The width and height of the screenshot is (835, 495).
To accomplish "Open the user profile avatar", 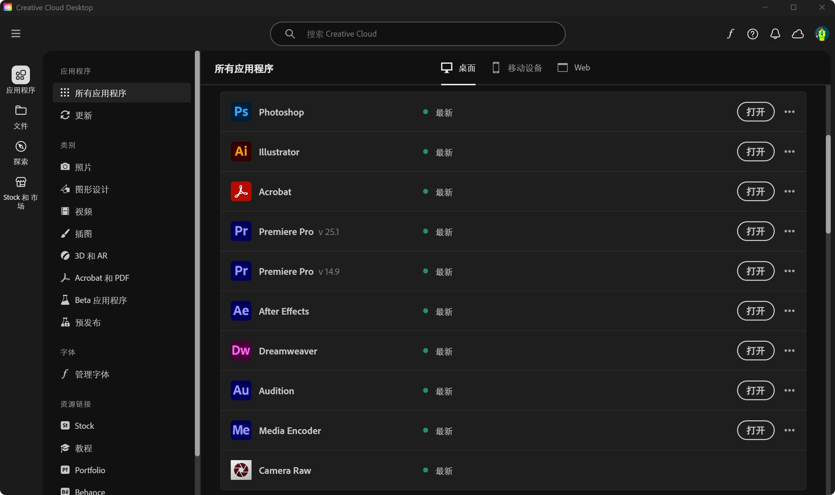I will 822,34.
